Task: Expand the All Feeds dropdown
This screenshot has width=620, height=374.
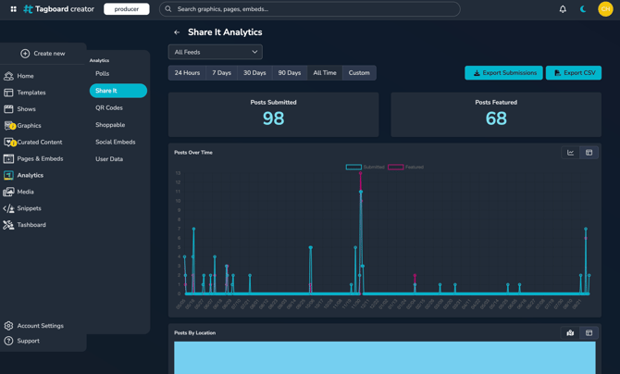Action: click(216, 52)
